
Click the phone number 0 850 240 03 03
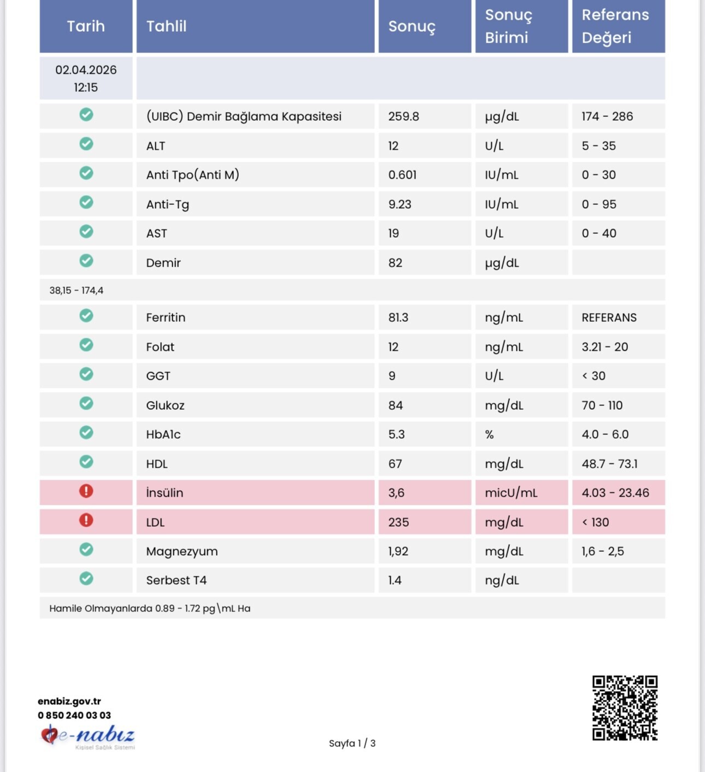click(x=74, y=715)
